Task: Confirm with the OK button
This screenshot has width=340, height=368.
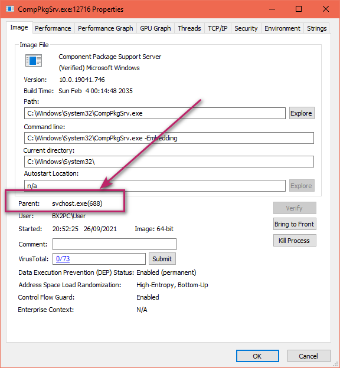Action: [x=257, y=356]
